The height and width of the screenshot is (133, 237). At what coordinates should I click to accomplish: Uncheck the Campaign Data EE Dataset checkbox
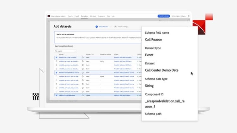coord(57,73)
